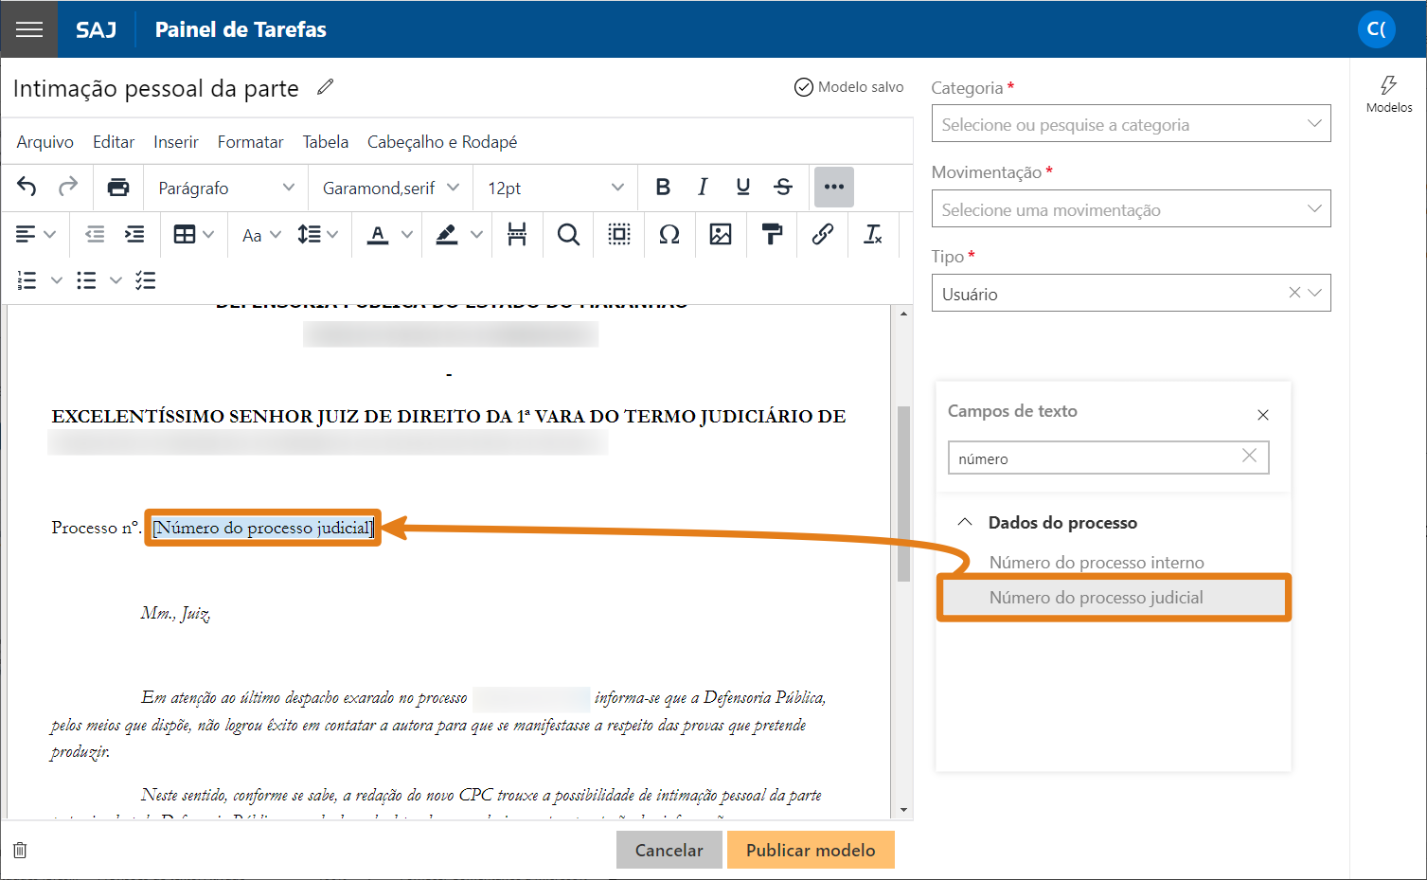The height and width of the screenshot is (880, 1427).
Task: Edit the template title with pencil icon
Action: tap(326, 87)
